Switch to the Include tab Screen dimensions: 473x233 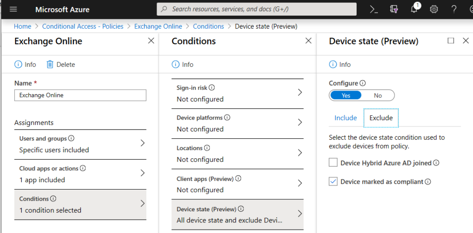346,118
